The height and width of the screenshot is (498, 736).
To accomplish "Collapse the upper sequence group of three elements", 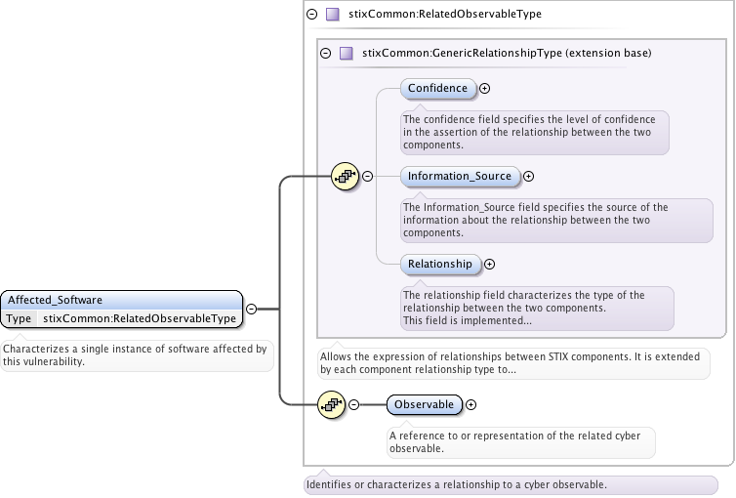I will coord(368,177).
